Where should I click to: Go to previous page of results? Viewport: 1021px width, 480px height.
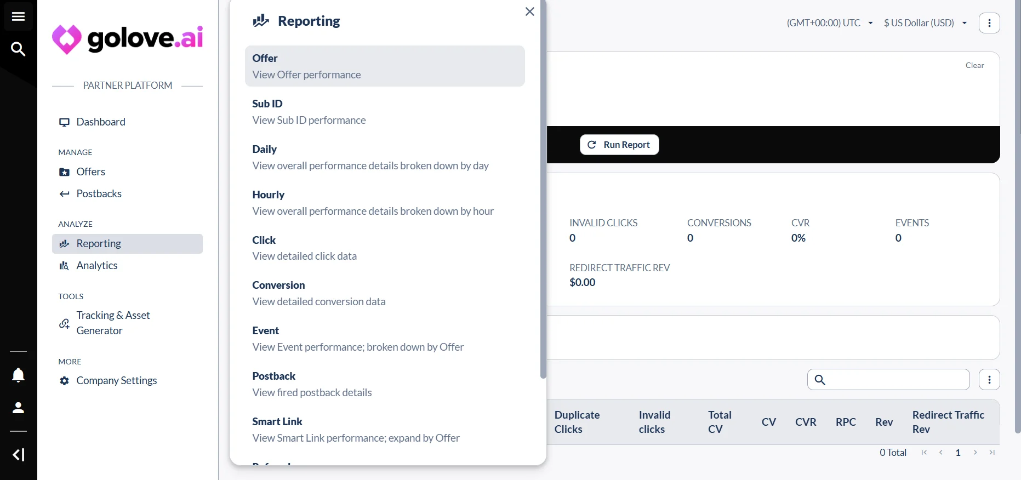[x=941, y=453]
